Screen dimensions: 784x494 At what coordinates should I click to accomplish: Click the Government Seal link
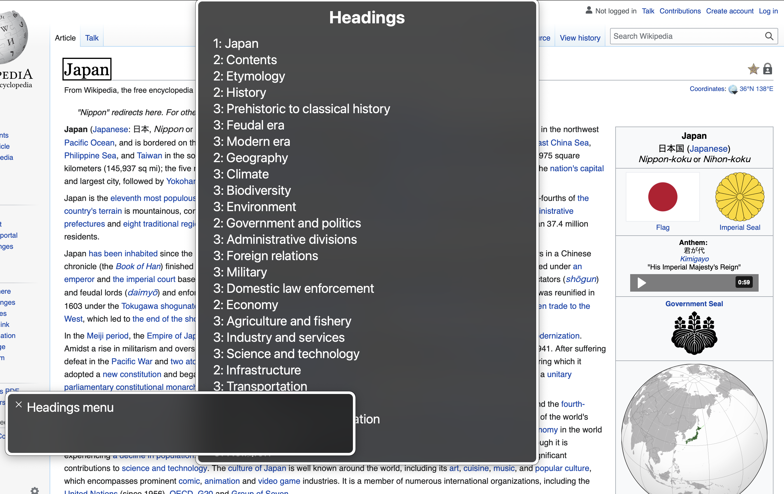(694, 303)
